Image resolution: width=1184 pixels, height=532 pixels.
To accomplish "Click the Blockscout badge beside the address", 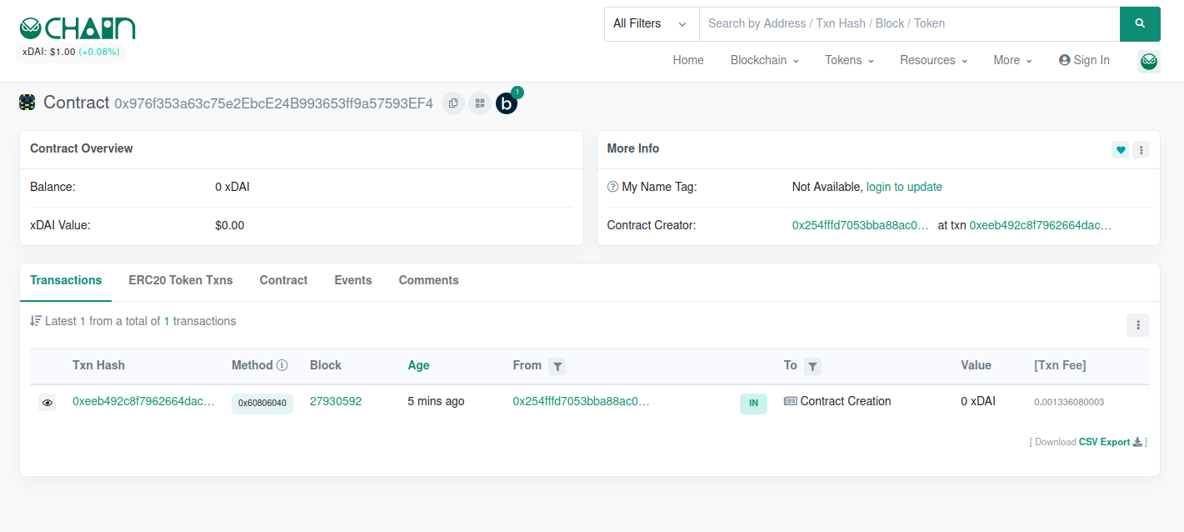I will (507, 103).
